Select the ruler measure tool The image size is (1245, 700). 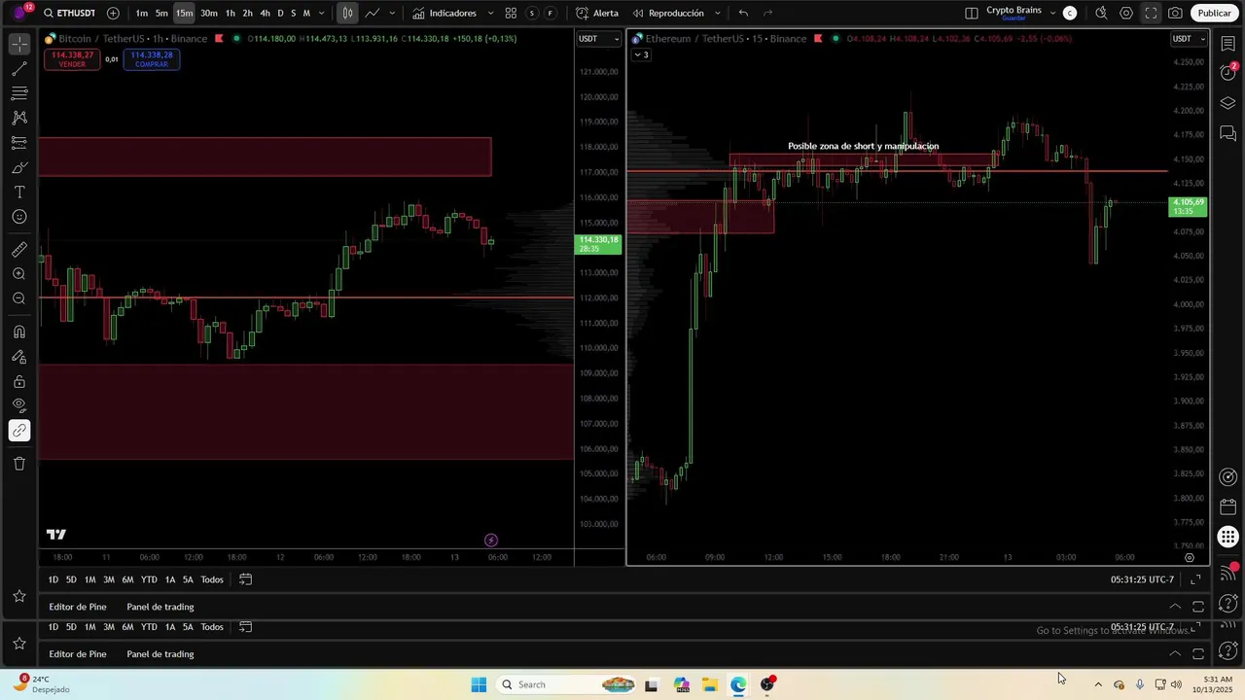pyautogui.click(x=19, y=250)
